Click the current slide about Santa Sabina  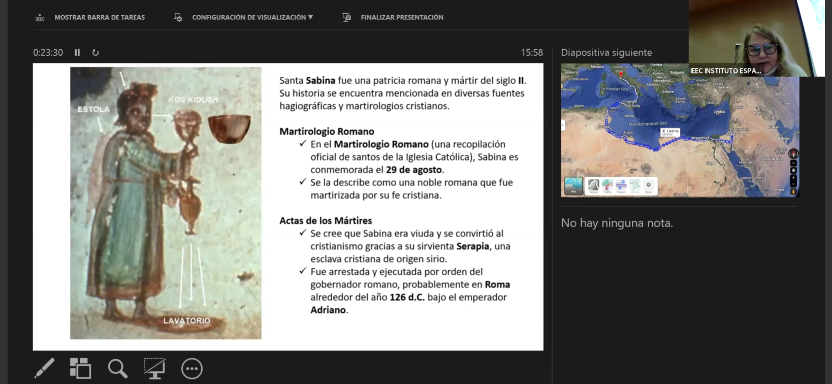coord(288,207)
